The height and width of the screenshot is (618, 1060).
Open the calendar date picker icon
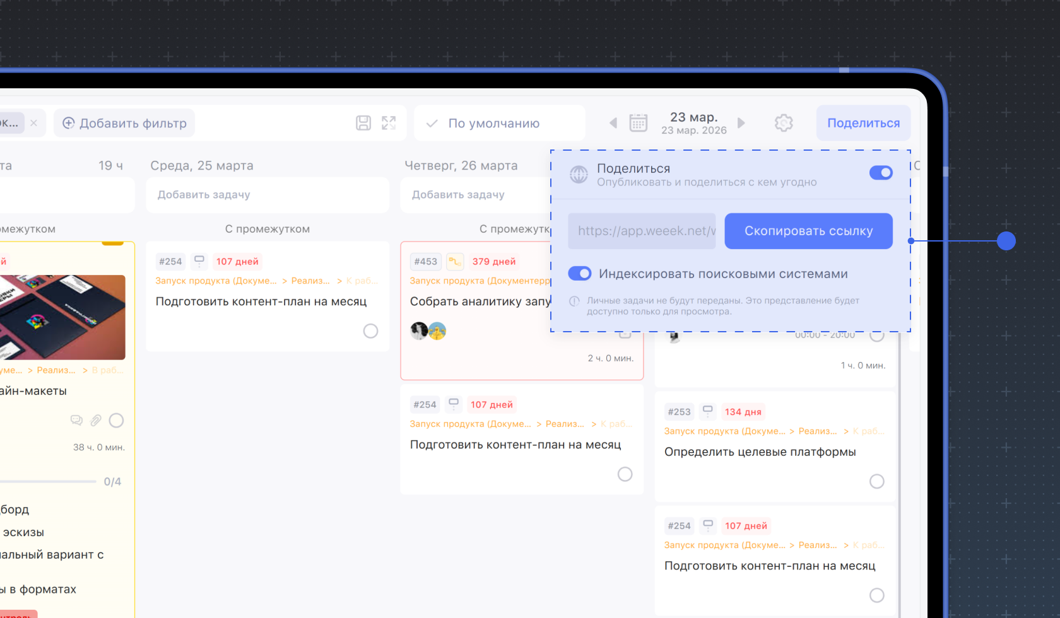(x=638, y=123)
